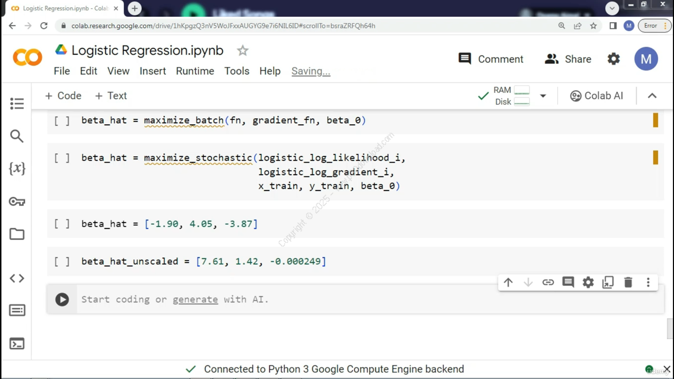Delete the current cell trash icon
674x379 pixels.
point(628,283)
